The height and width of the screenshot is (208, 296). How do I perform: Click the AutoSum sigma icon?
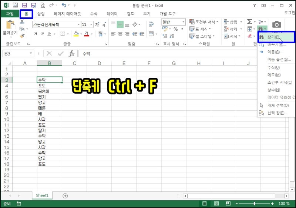click(x=249, y=22)
